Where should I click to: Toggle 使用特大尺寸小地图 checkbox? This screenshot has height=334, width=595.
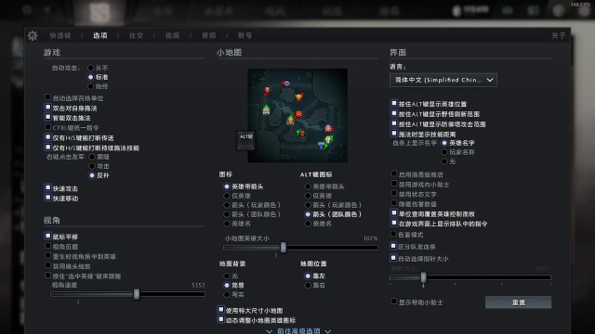pyautogui.click(x=221, y=310)
